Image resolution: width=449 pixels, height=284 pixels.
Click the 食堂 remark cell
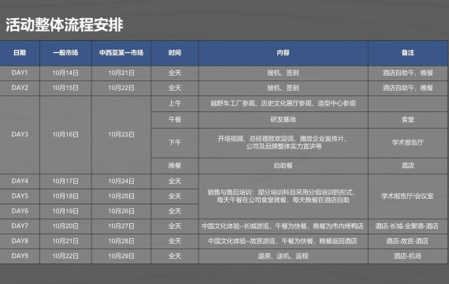[x=408, y=120]
